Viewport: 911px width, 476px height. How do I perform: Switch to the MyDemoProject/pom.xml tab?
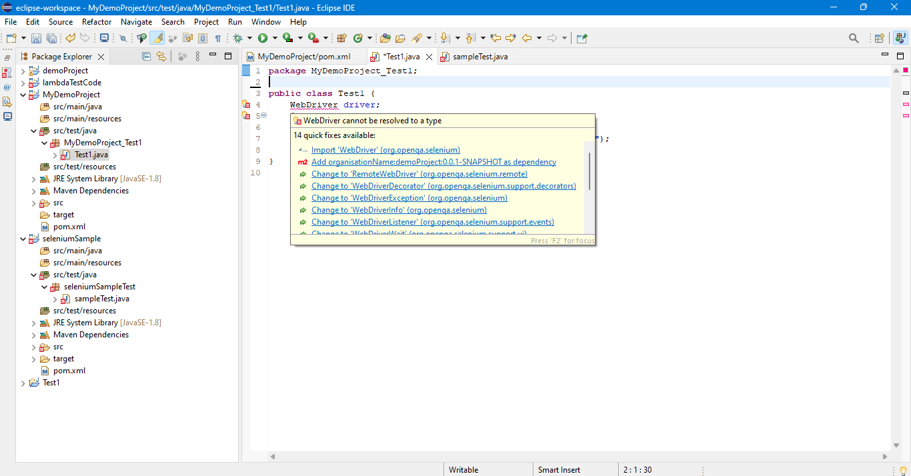coord(303,57)
